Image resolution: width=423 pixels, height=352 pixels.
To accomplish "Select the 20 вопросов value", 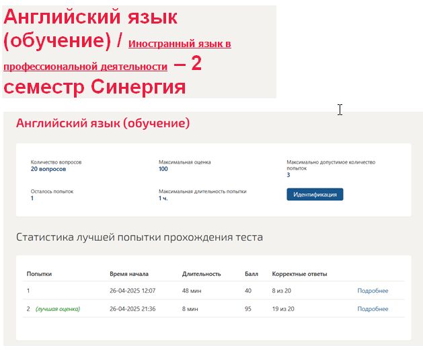I will (48, 169).
